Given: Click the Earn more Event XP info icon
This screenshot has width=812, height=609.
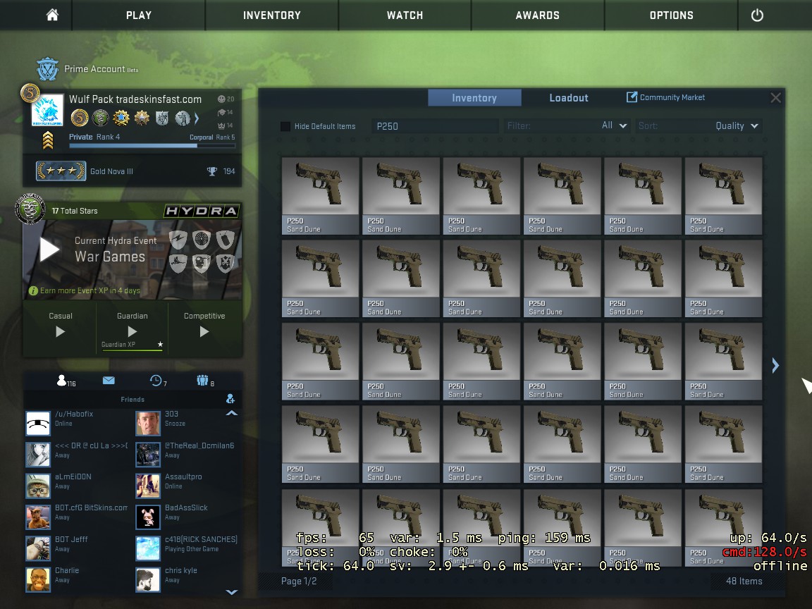Looking at the screenshot, I should (x=33, y=291).
